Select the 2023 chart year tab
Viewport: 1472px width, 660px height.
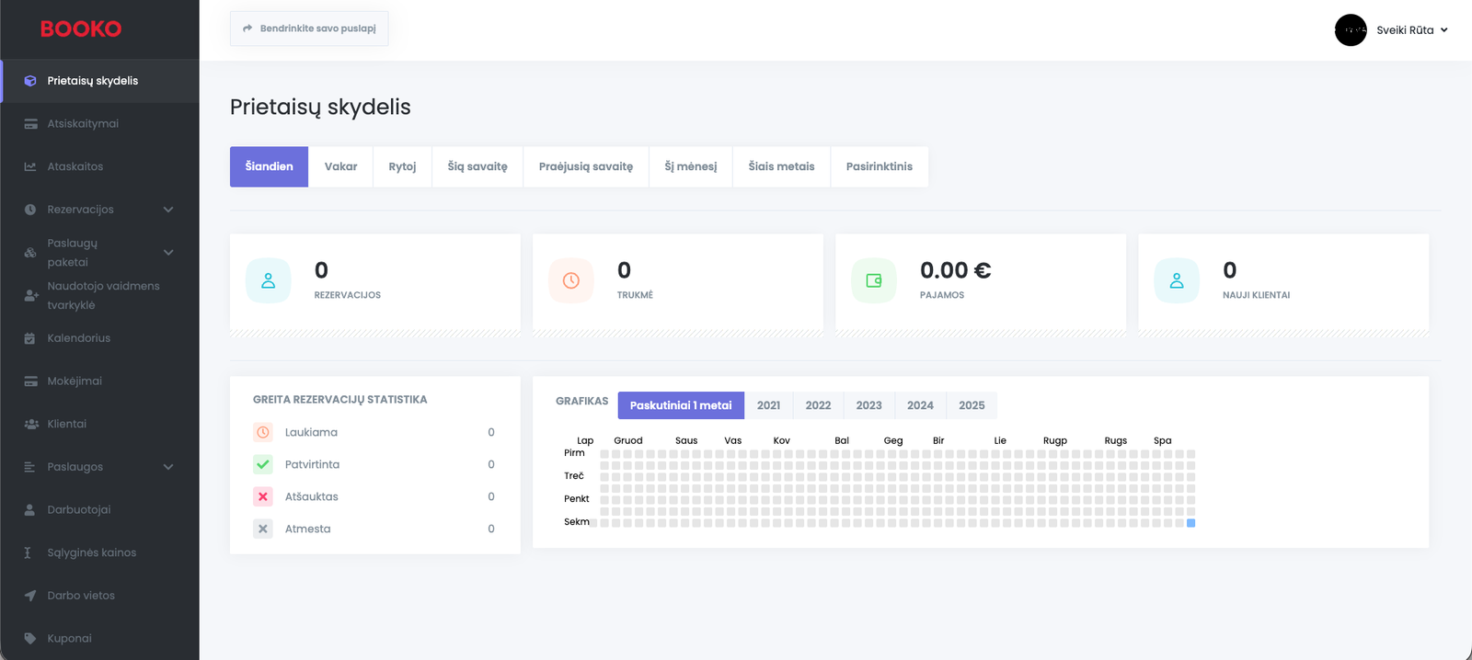pyautogui.click(x=868, y=405)
